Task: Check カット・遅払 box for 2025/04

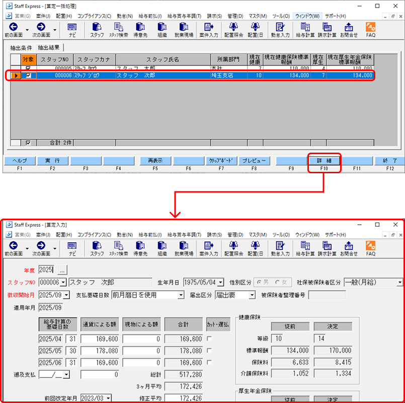Action: coord(209,339)
